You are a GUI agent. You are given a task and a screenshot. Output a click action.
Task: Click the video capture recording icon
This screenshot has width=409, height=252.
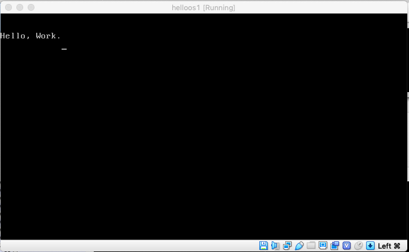coord(334,245)
